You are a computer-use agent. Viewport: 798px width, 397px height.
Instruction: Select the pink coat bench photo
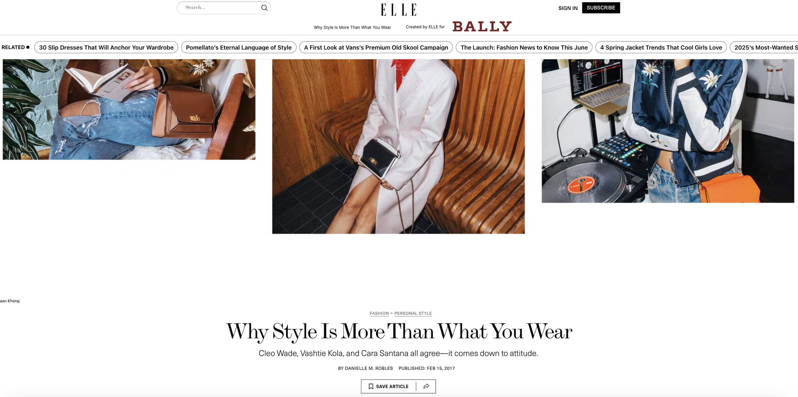pyautogui.click(x=398, y=146)
